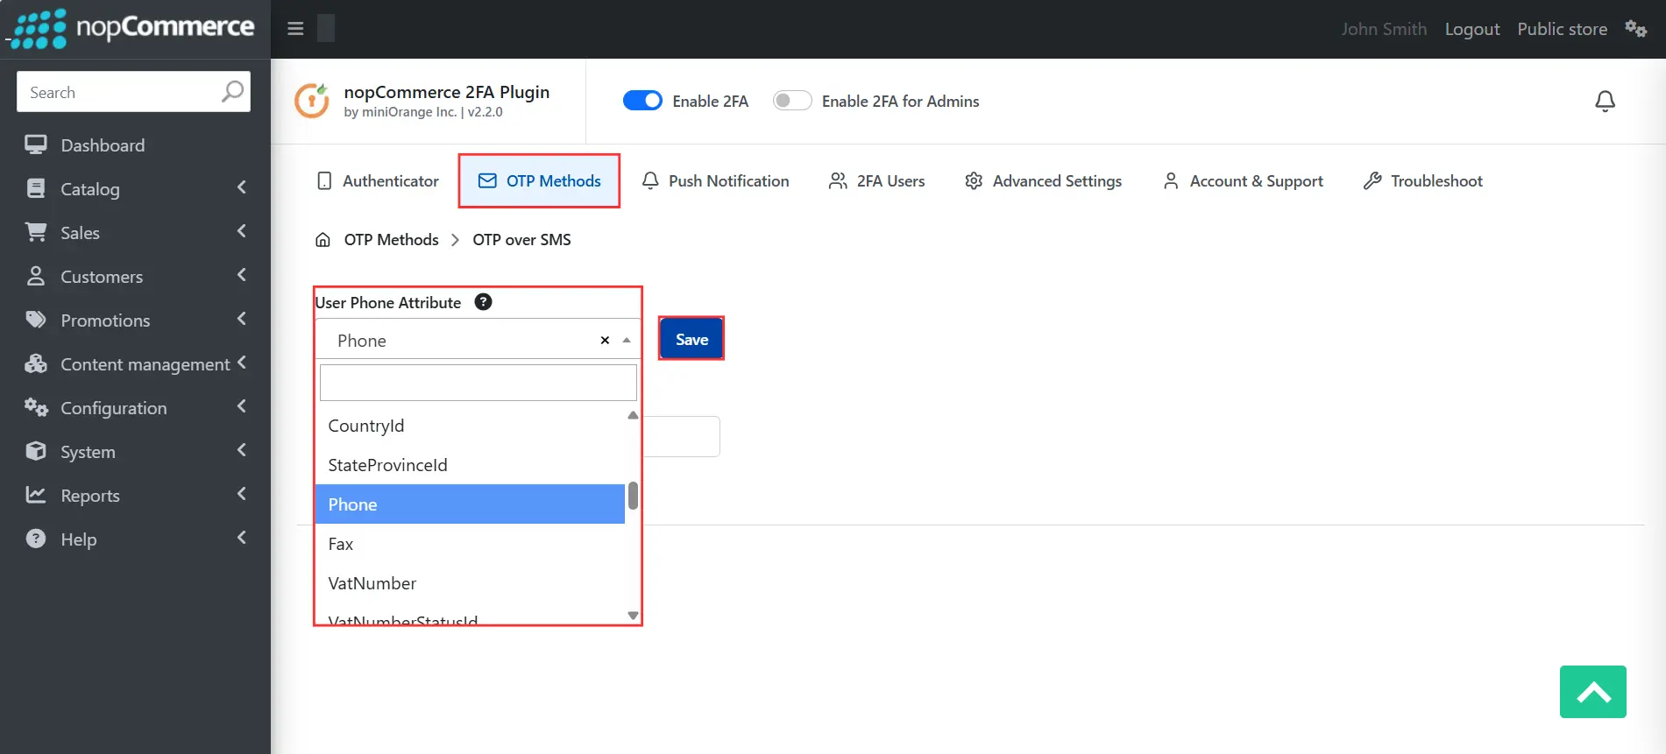The height and width of the screenshot is (754, 1666).
Task: Click the Customers person icon
Action: [36, 276]
